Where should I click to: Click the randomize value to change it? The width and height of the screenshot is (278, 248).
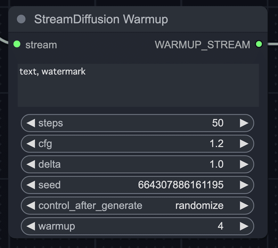tap(199, 205)
